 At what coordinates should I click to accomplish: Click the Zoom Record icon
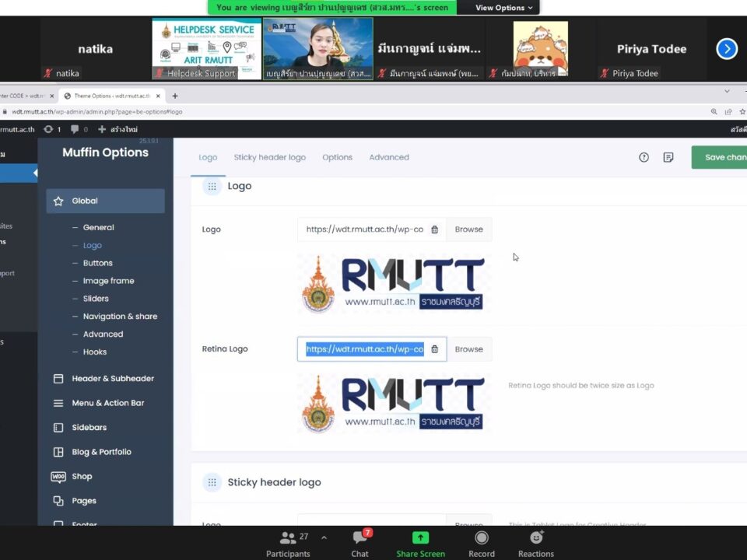click(x=482, y=537)
